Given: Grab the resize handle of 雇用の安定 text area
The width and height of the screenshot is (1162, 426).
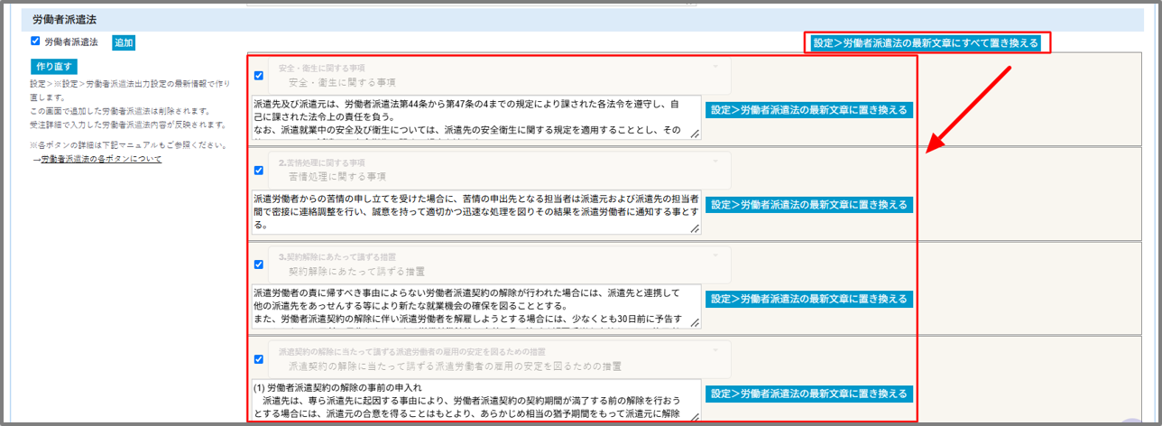Looking at the screenshot, I should [x=695, y=417].
